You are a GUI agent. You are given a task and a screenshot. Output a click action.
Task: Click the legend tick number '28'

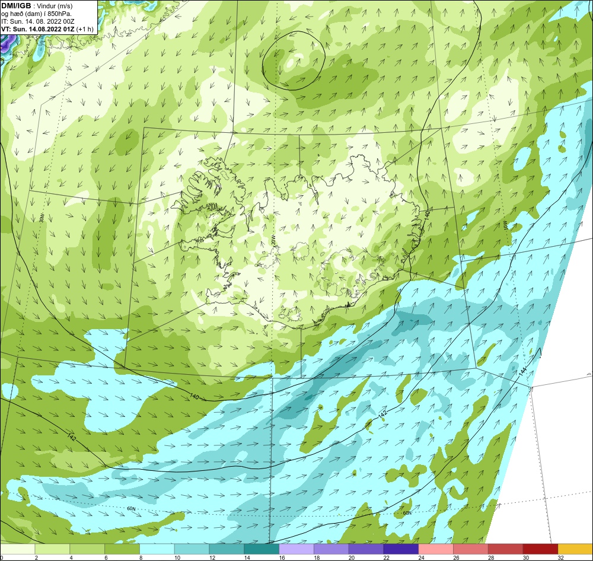tap(491, 557)
